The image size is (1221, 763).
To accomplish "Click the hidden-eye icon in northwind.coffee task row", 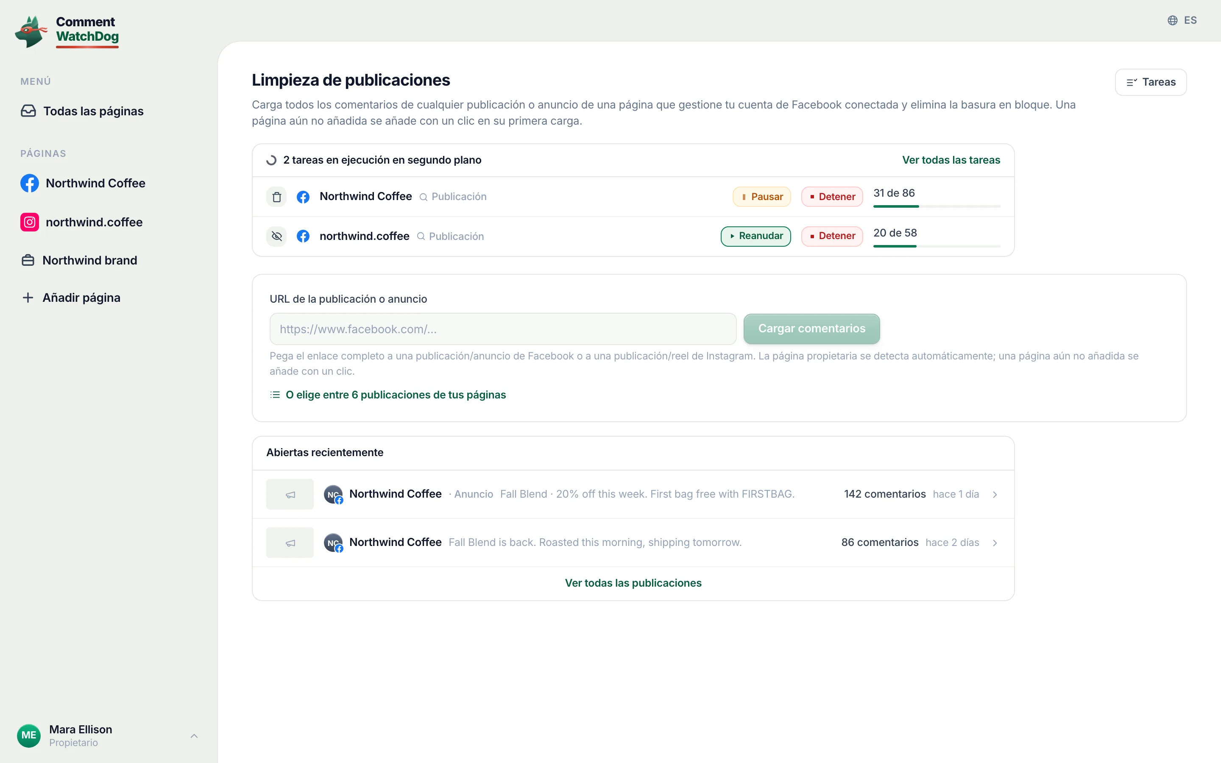I will tap(276, 236).
